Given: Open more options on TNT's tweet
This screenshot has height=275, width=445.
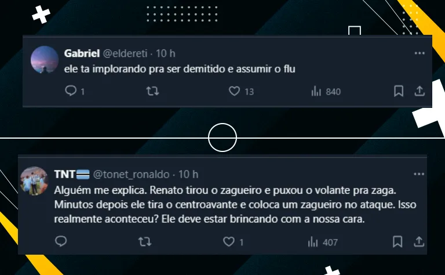Looking at the screenshot, I should point(419,174).
